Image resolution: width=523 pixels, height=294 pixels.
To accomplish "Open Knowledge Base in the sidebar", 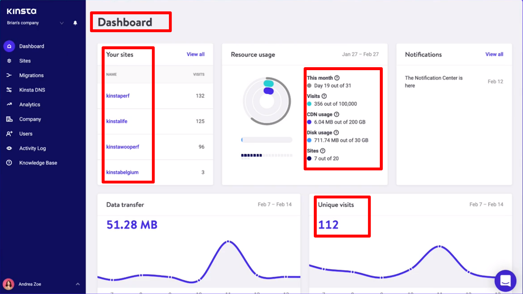I will click(38, 163).
